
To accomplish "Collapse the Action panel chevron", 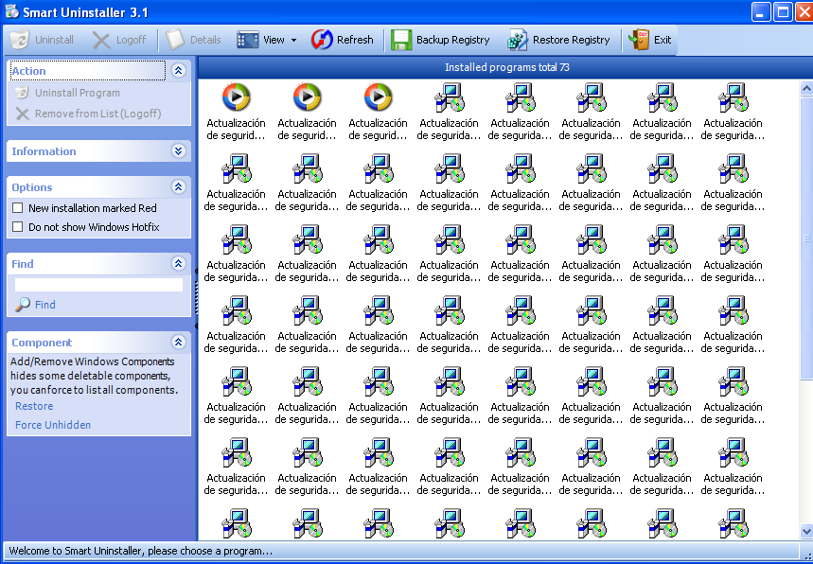I will [178, 70].
